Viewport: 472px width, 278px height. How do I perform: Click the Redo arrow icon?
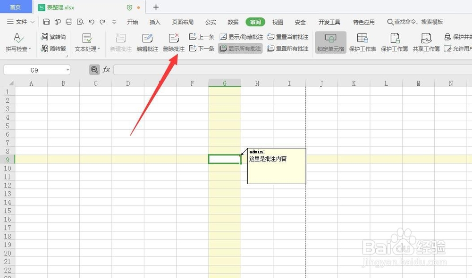pos(102,22)
